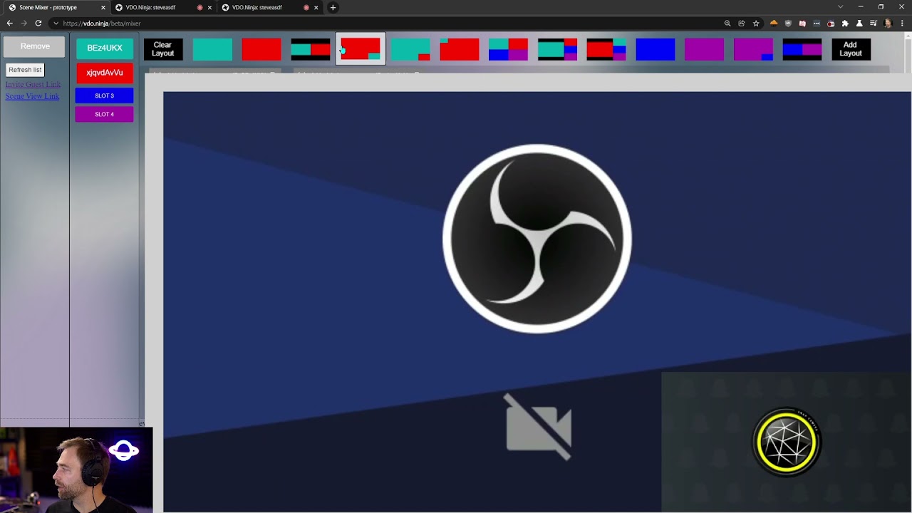Screen dimensions: 912x513
Task: Choose the purple layout with blue corner inset
Action: click(x=754, y=49)
